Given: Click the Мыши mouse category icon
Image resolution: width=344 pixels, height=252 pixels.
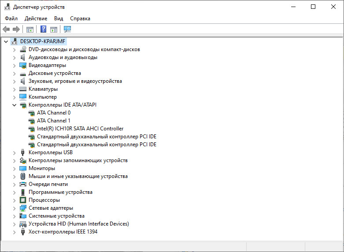Looking at the screenshot, I should coord(23,176).
